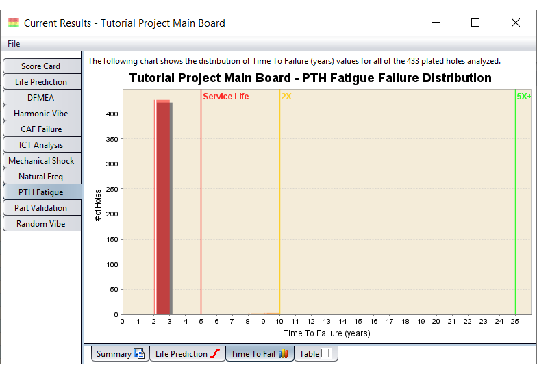
Task: Open CAF Failure results
Action: (x=42, y=129)
